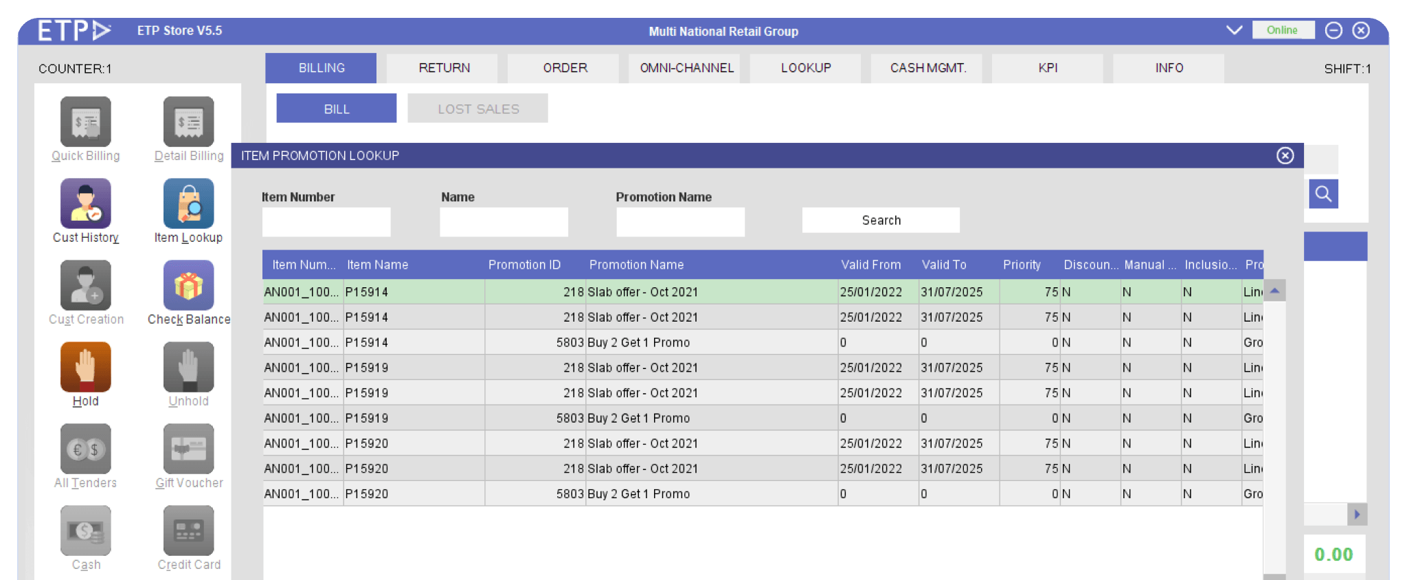Select the Gift Voucher icon
This screenshot has height=580, width=1407.
tap(188, 449)
